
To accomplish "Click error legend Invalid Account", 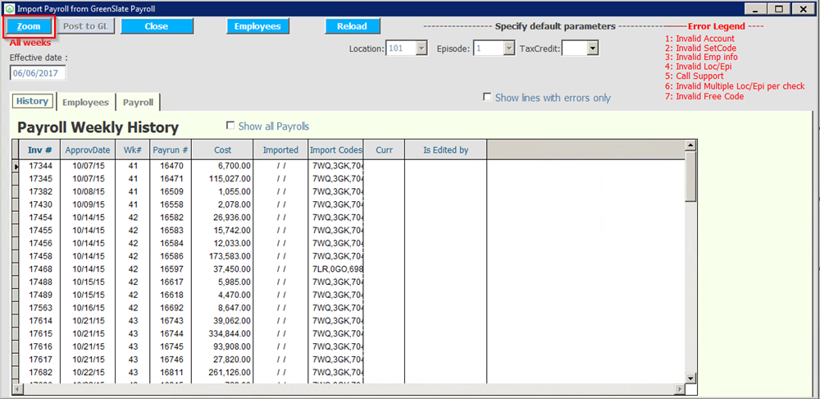I will click(x=699, y=39).
